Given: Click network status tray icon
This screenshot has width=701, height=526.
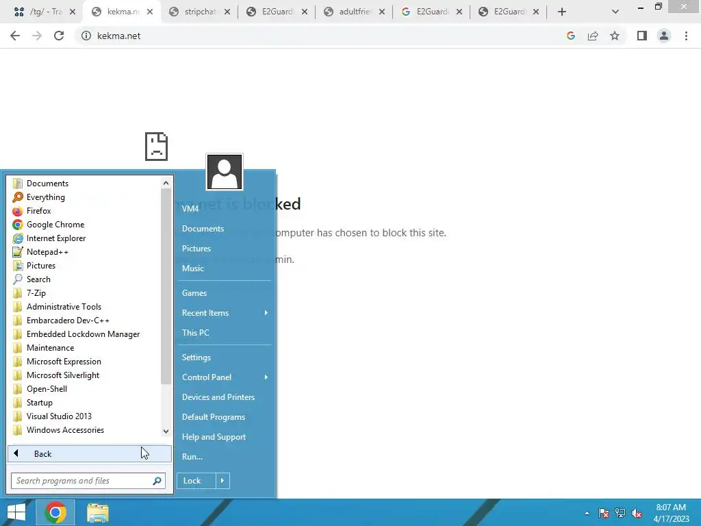Looking at the screenshot, I should point(620,513).
